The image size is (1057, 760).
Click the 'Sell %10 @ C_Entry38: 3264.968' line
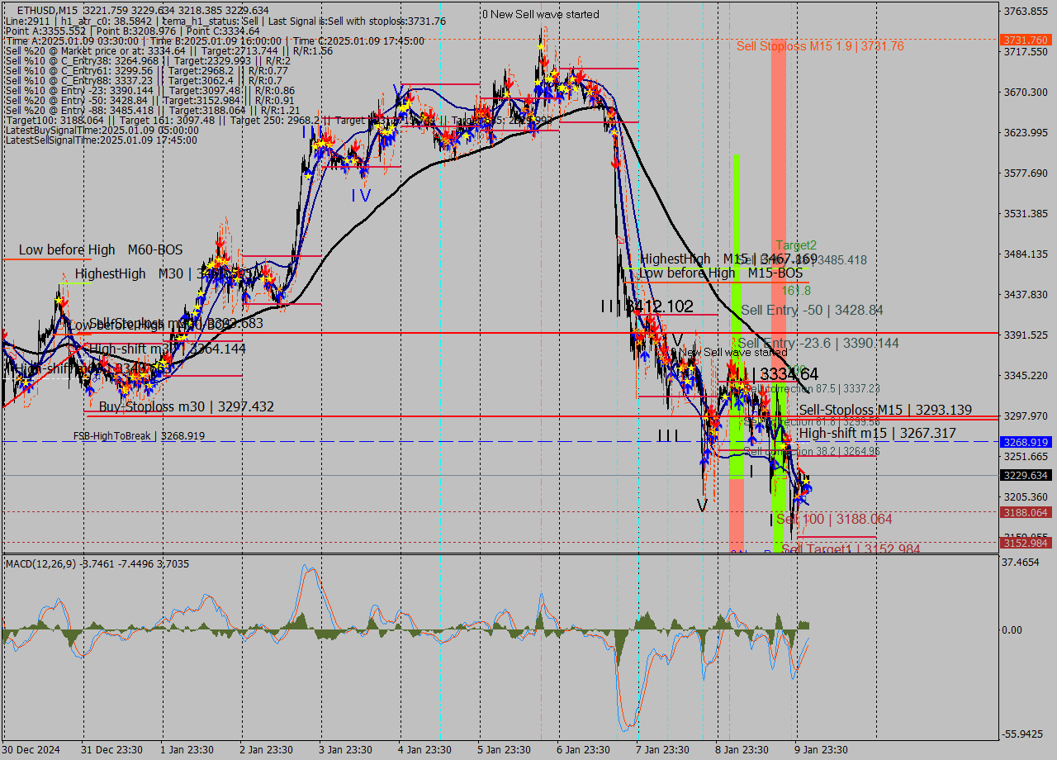(148, 60)
